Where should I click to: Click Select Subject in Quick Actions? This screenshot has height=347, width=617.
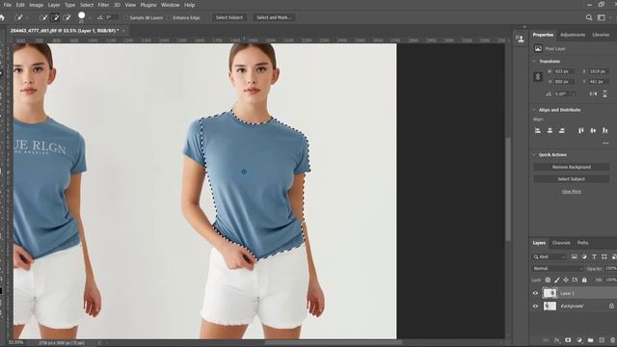(572, 179)
